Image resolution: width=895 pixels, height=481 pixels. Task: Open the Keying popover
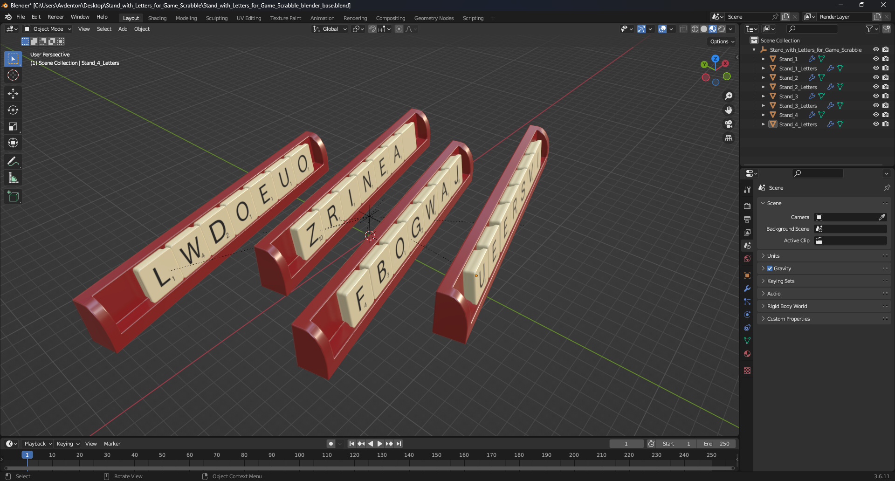68,444
